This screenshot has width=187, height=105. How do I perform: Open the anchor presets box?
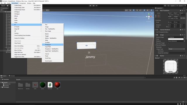159,16
